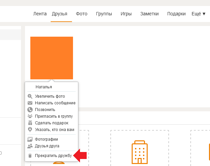Click the trash icon beside Прекратить дружбу
Image resolution: width=210 pixels, height=166 pixels.
click(x=30, y=156)
